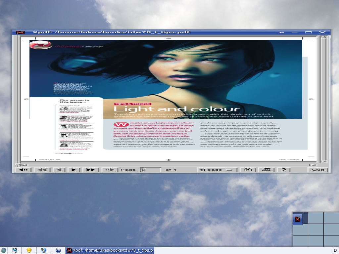Launch the blue globe web browser icon in the taskbar

(58, 250)
